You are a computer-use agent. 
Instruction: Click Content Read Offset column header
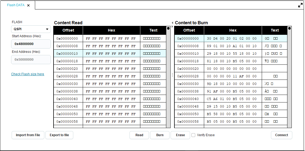68,30
